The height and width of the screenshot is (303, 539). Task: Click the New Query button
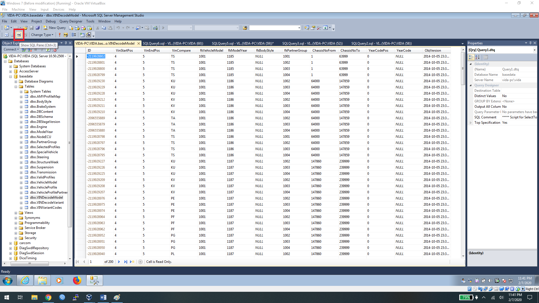[55, 28]
